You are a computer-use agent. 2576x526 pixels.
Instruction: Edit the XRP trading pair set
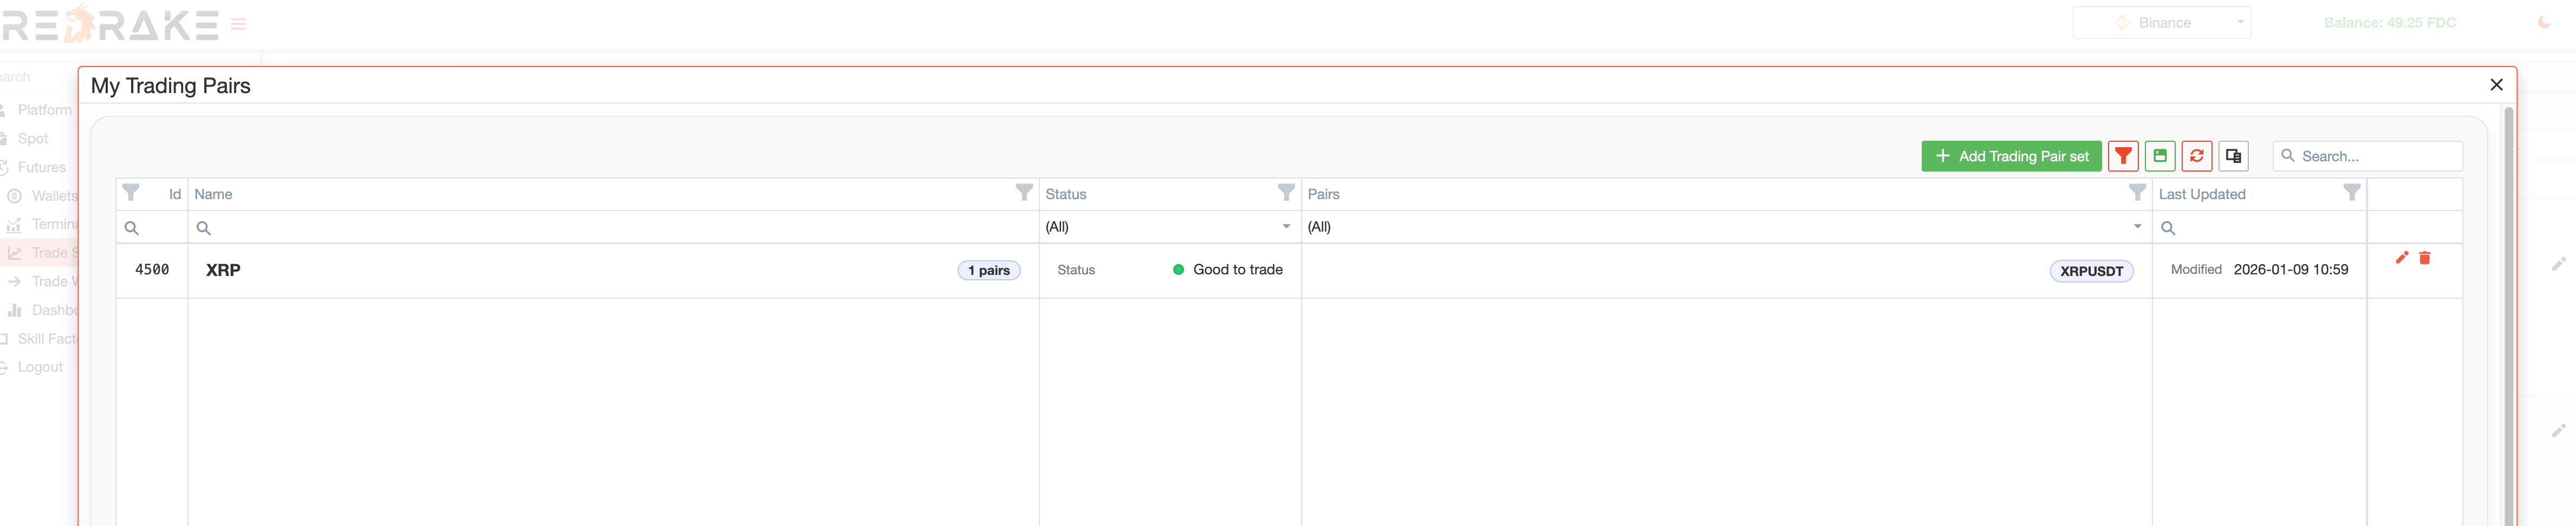(2401, 258)
